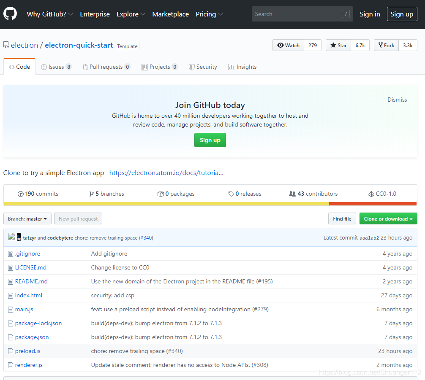Dismiss the Join GitHub today banner
The width and height of the screenshot is (425, 380).
coord(397,100)
